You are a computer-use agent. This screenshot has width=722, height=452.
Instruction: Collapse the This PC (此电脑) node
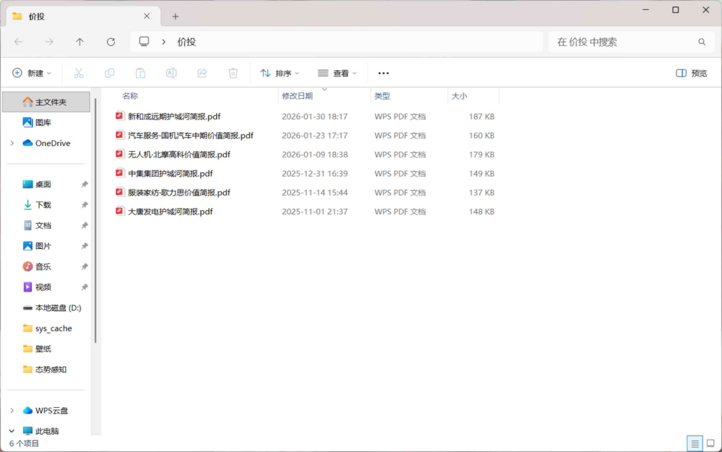point(12,431)
